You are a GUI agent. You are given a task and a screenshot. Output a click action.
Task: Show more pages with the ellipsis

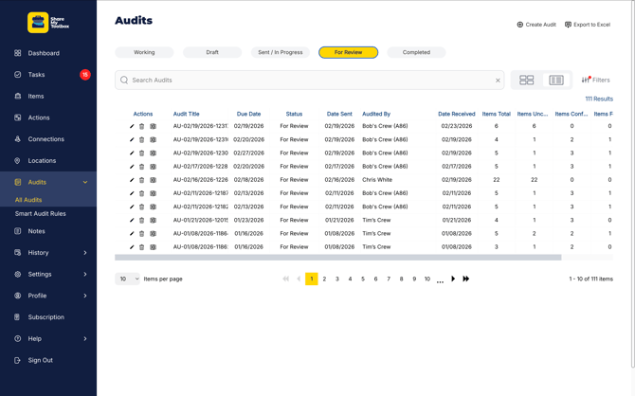point(440,280)
